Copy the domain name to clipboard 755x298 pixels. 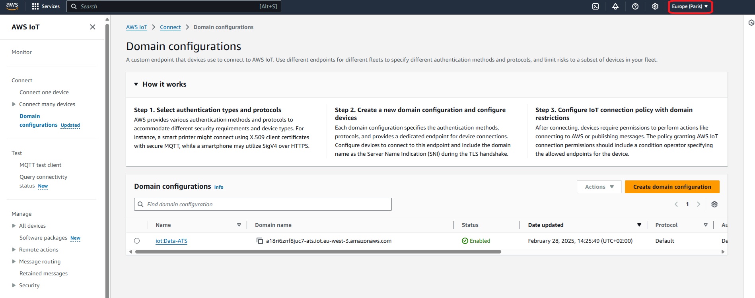click(x=260, y=241)
